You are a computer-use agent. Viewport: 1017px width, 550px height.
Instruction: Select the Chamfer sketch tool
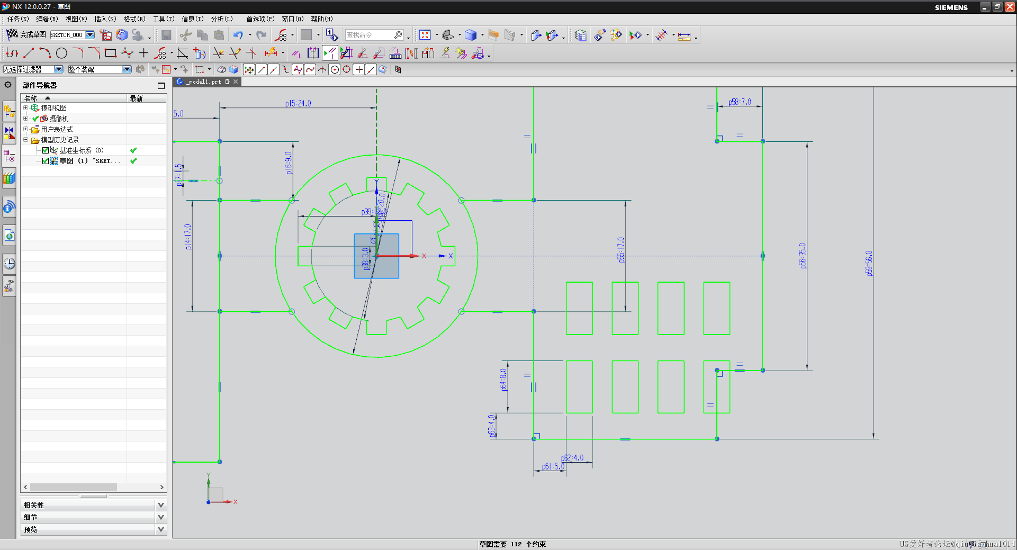(94, 53)
